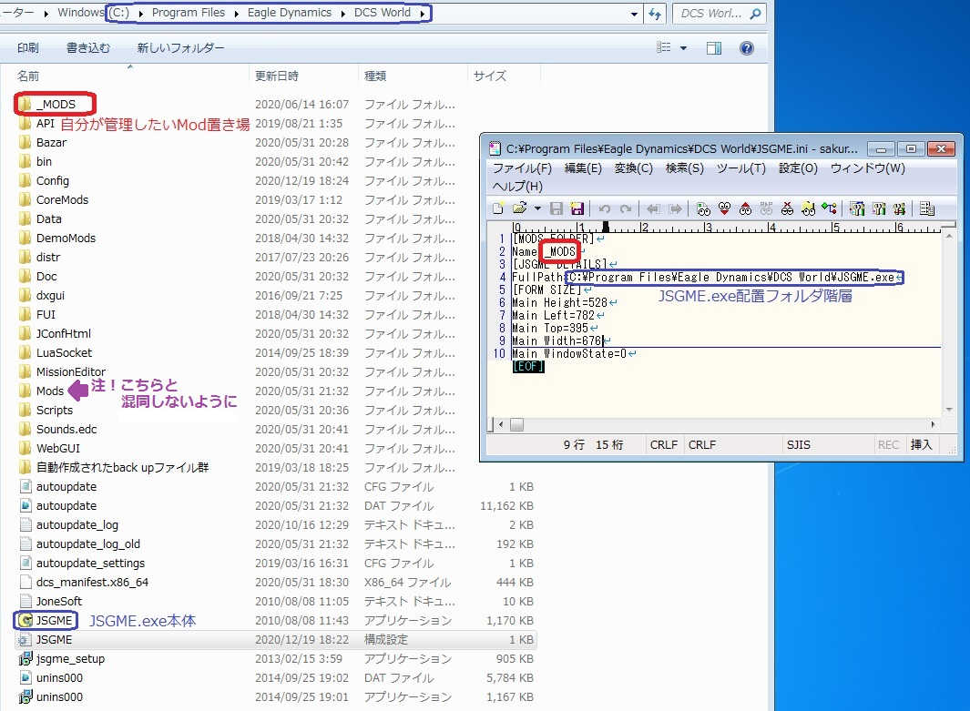970x711 pixels.
Task: Click the last list-style icon in sakura toolbar
Action: pyautogui.click(x=926, y=208)
